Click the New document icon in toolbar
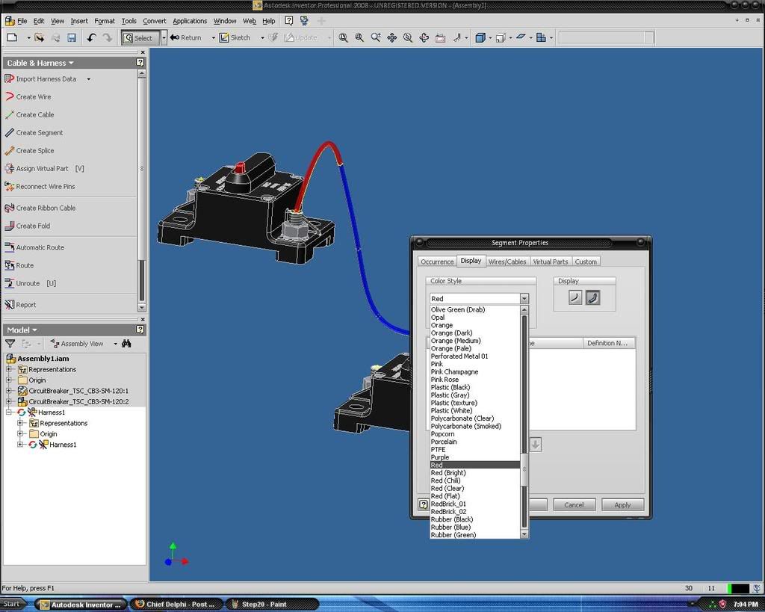This screenshot has width=765, height=612. tap(12, 37)
